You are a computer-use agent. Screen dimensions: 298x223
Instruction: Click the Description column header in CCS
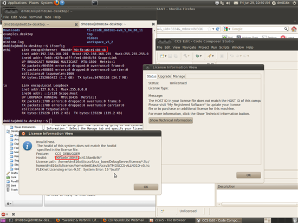[x=257, y=186]
